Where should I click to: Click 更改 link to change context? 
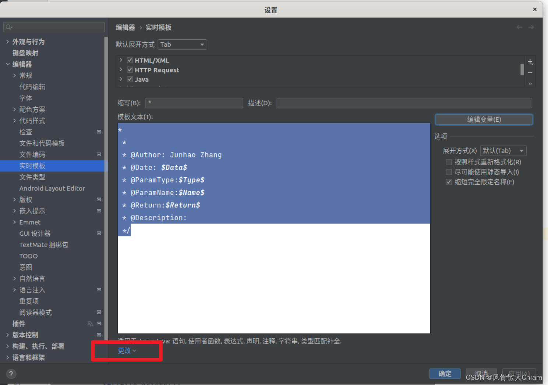click(x=127, y=350)
